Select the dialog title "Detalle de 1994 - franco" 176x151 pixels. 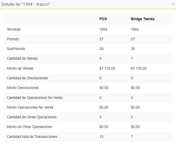[x=26, y=4]
